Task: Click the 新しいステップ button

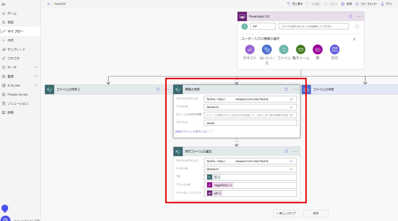Action: pos(286,213)
